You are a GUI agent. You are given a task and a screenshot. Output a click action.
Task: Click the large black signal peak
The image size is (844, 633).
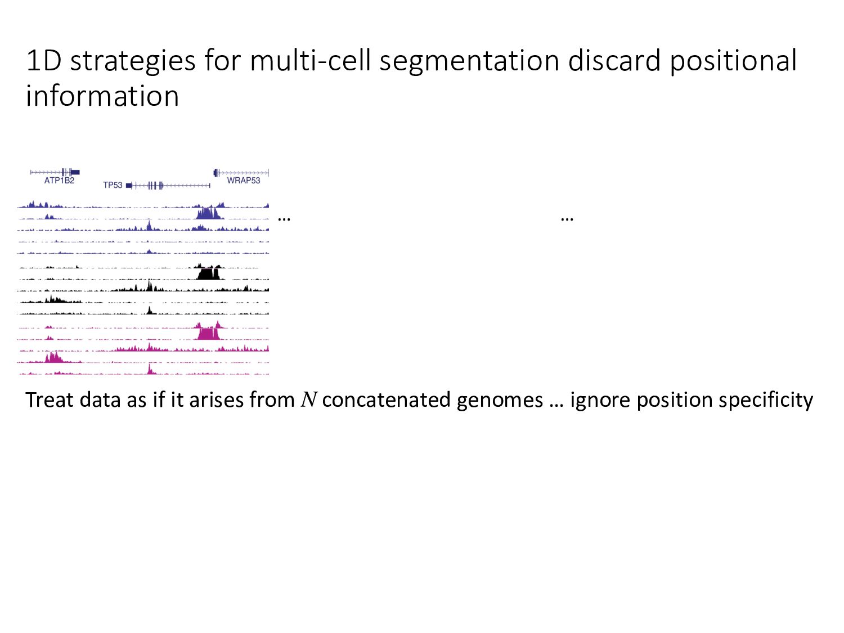(208, 273)
